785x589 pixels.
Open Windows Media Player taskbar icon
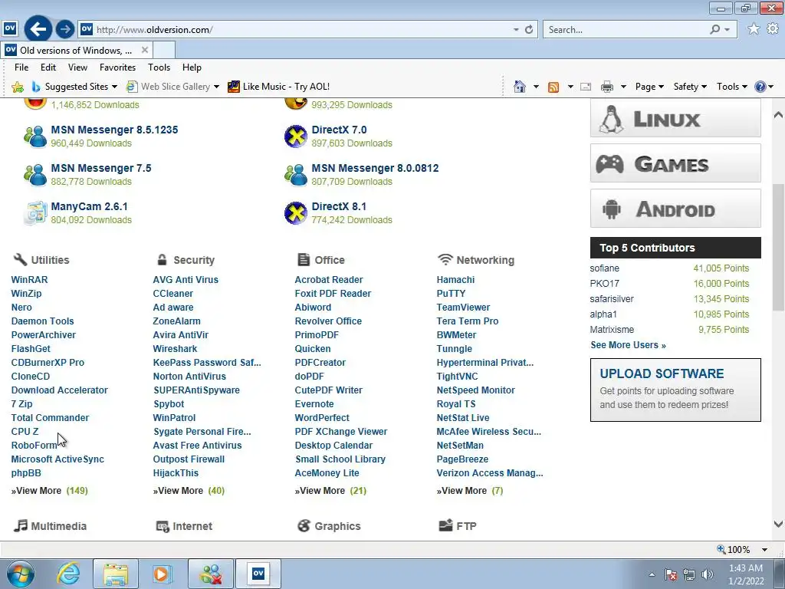tap(162, 574)
